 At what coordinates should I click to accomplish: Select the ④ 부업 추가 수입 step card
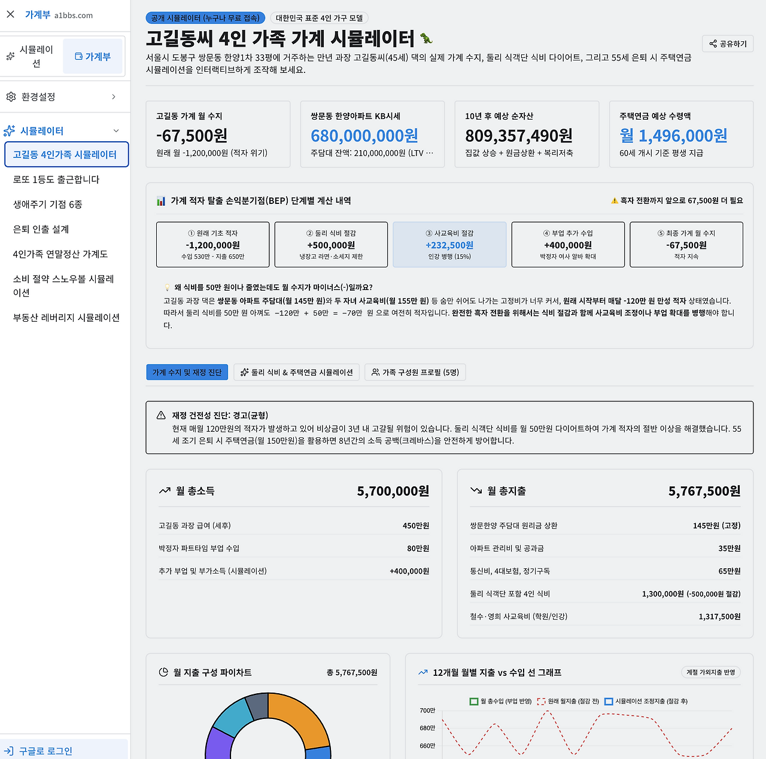point(568,245)
